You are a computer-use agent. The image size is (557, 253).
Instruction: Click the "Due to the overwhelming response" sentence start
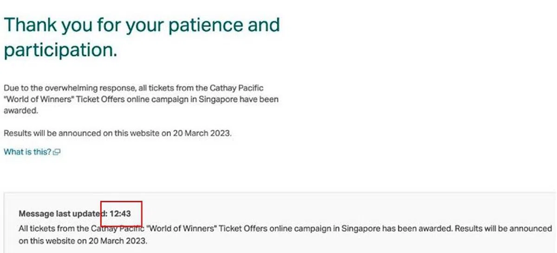56,87
